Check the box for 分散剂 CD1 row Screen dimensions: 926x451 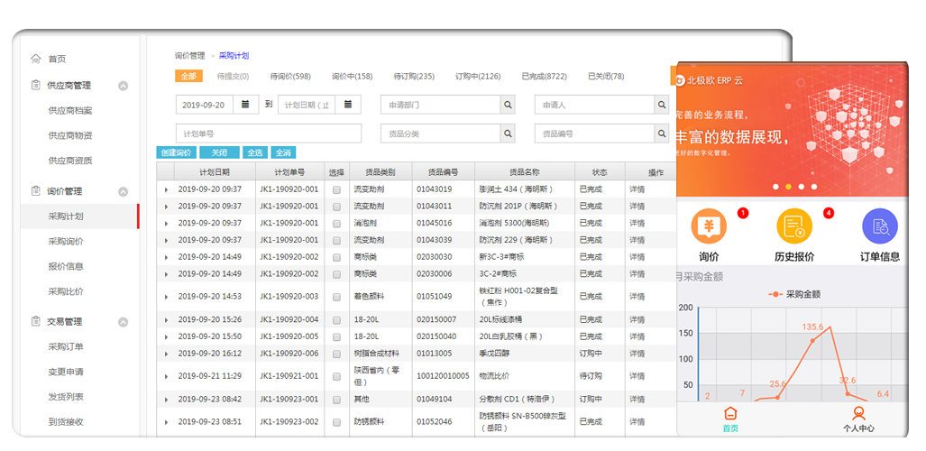336,400
